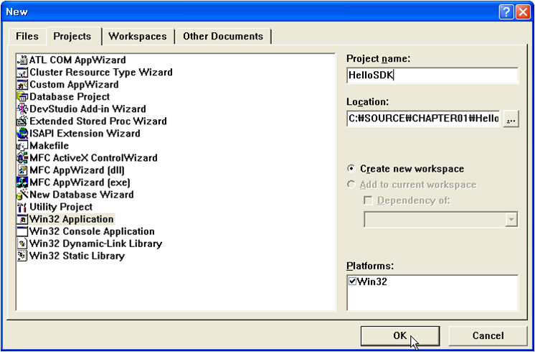Choose New Database Wizard entry text
This screenshot has height=352, width=535.
pyautogui.click(x=82, y=195)
